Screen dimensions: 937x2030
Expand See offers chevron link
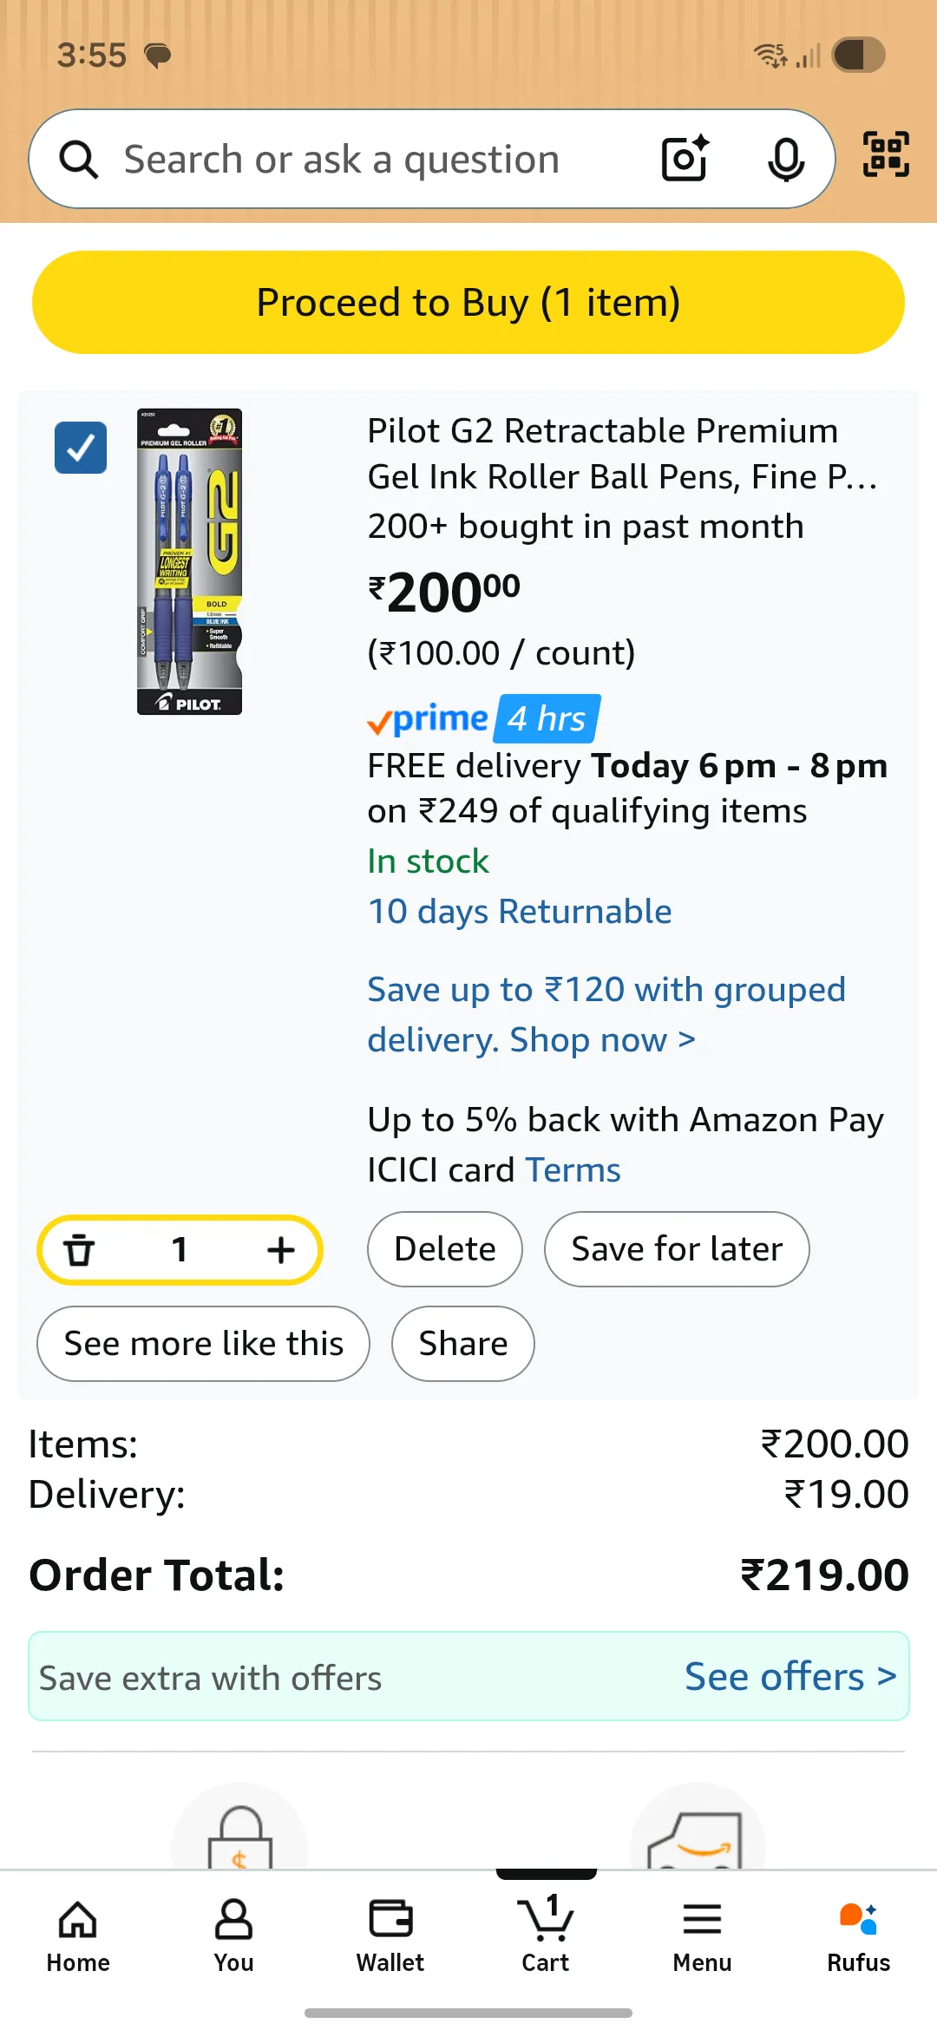pos(790,1677)
